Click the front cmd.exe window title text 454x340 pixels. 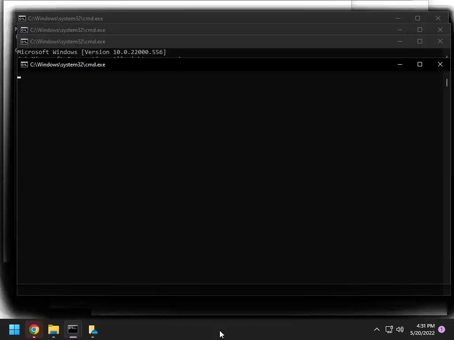tap(68, 65)
